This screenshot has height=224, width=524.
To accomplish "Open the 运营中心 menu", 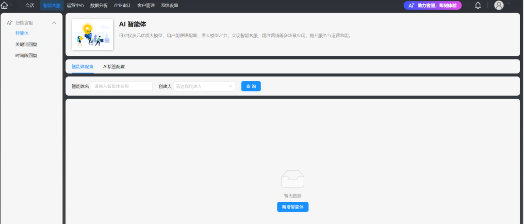I will [x=75, y=6].
